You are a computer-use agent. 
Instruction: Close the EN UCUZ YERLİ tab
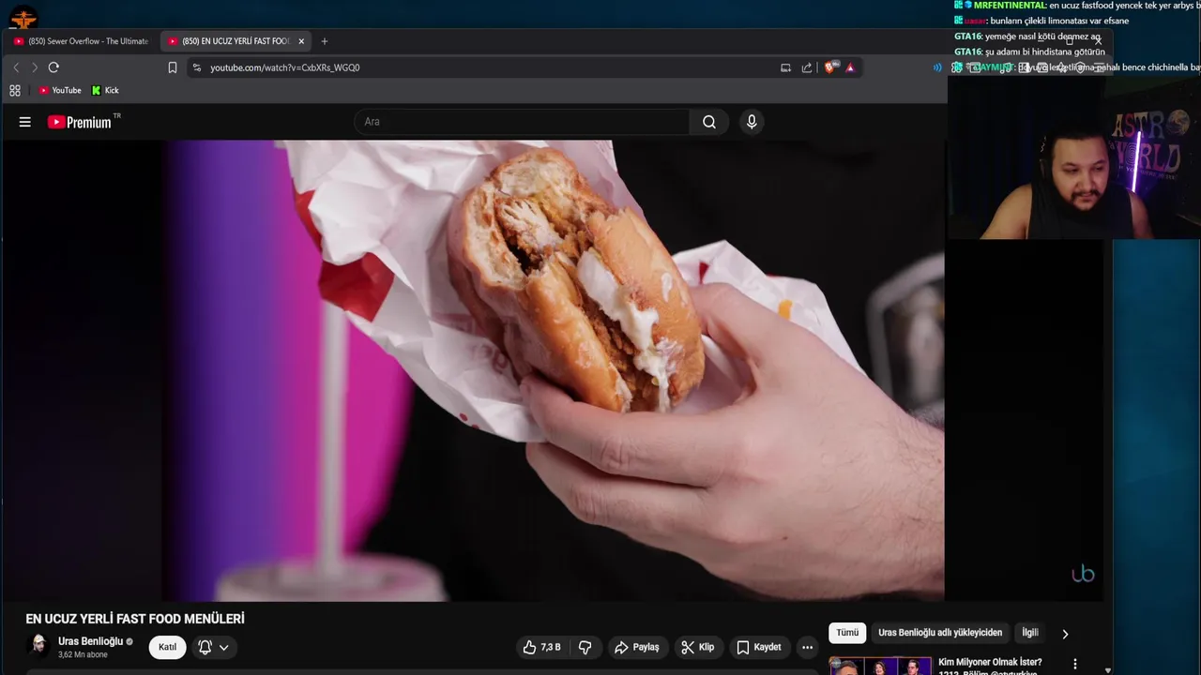point(301,41)
